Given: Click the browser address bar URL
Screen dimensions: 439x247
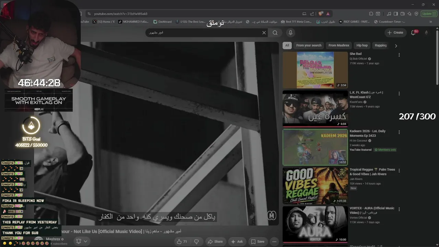Looking at the screenshot, I should point(121,14).
